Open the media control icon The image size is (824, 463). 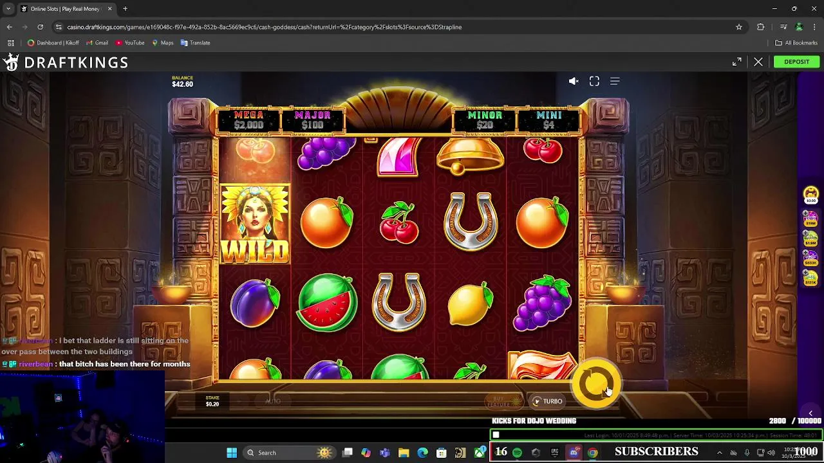[783, 27]
